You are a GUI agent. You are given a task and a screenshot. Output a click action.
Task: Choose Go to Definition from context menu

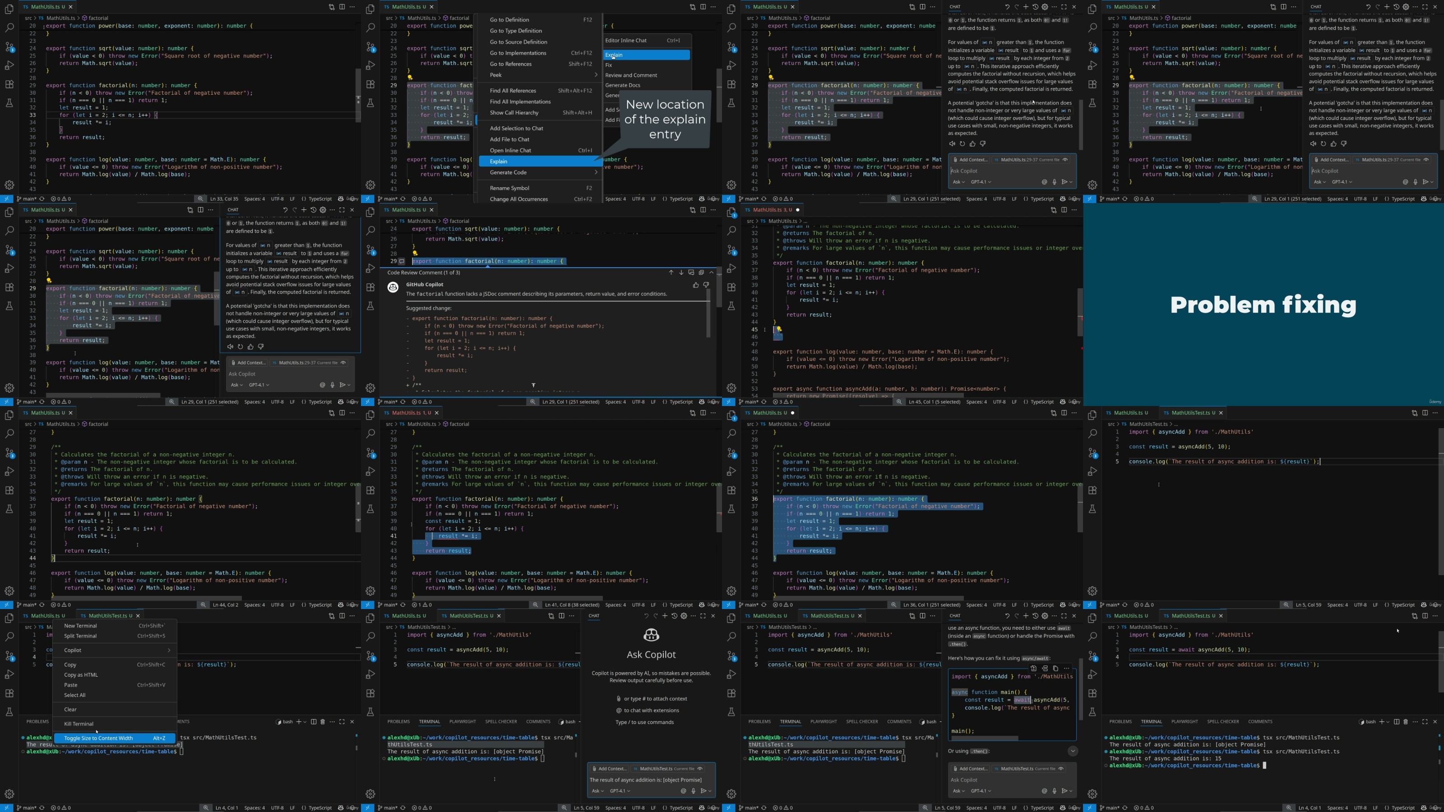tap(541, 19)
